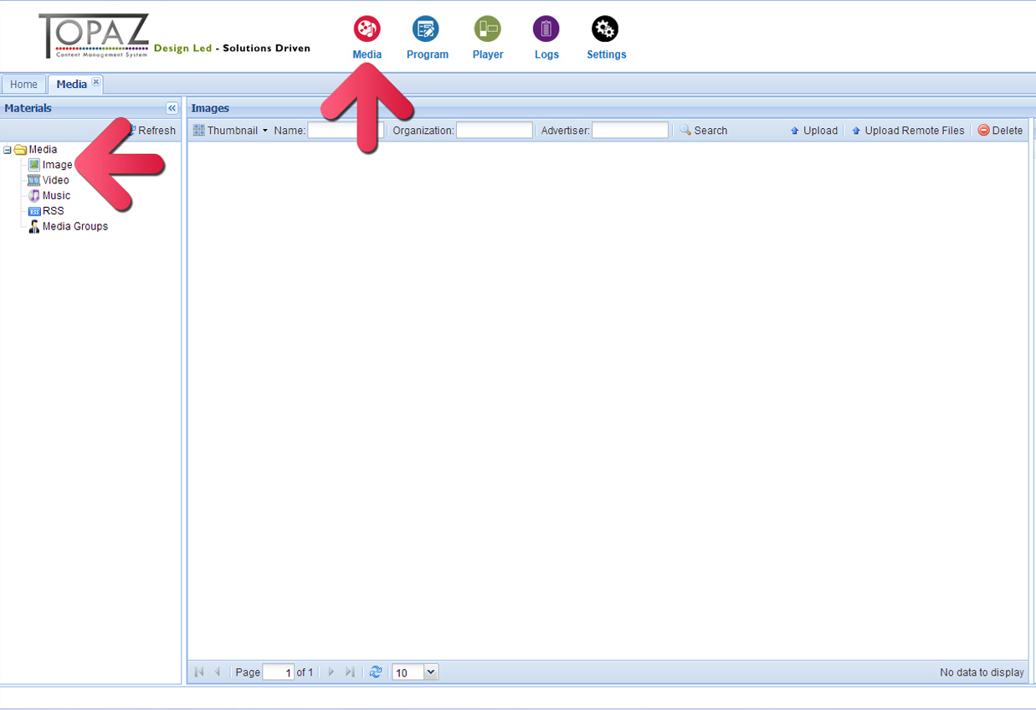Click the Delete button

pyautogui.click(x=1000, y=131)
